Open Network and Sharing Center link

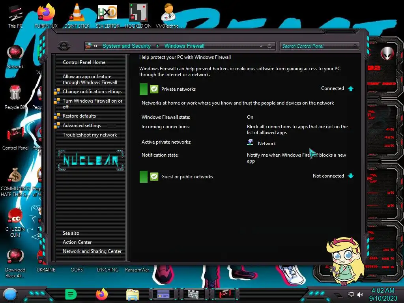tap(92, 251)
